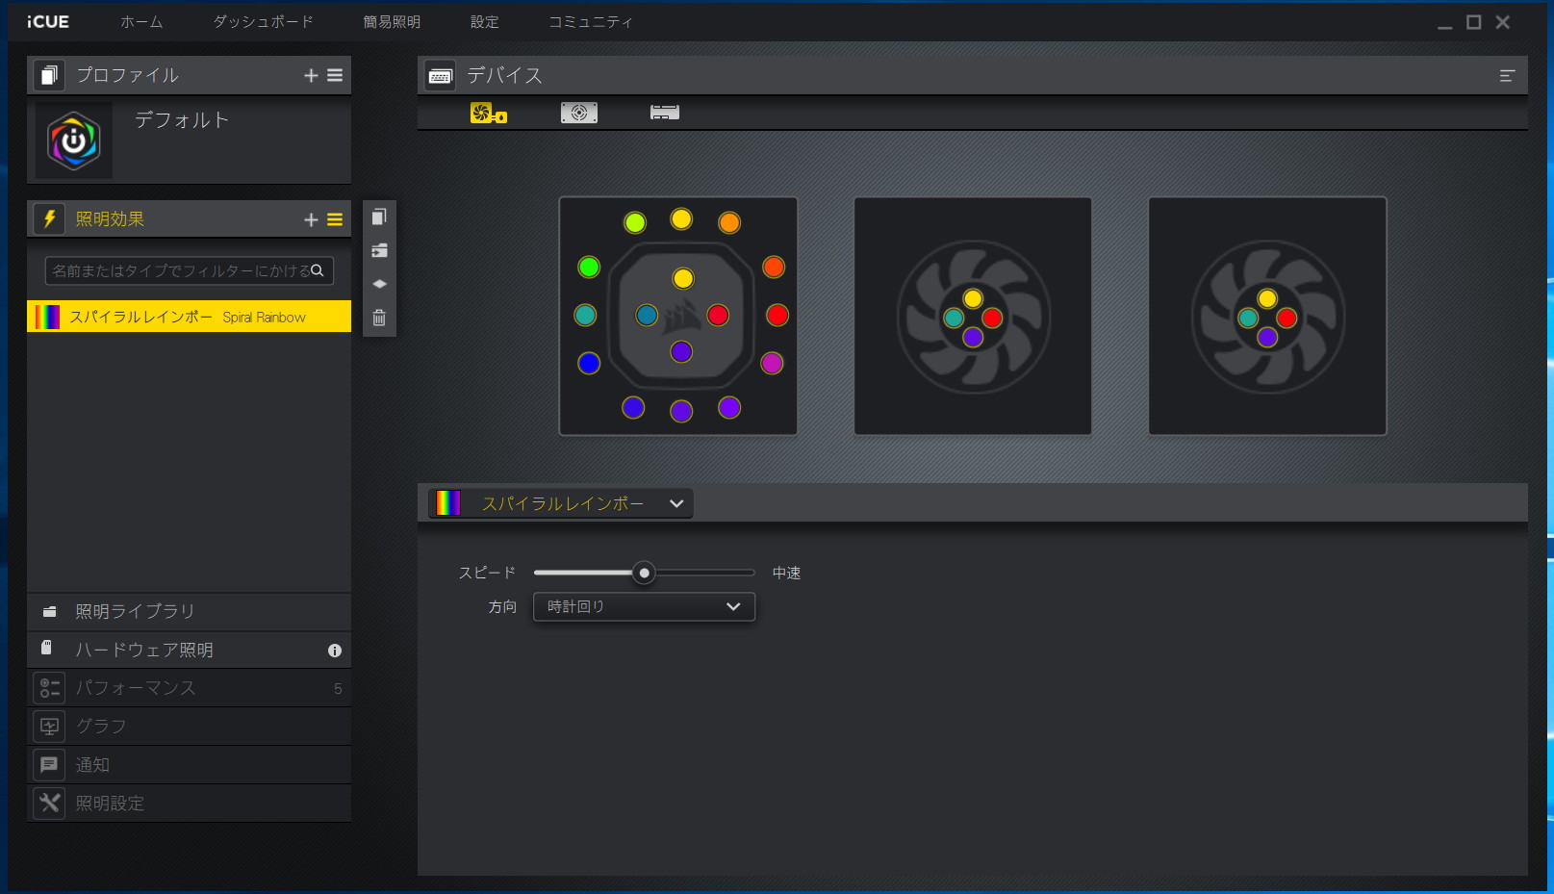Copy the lighting effect via copy icon

[x=379, y=217]
